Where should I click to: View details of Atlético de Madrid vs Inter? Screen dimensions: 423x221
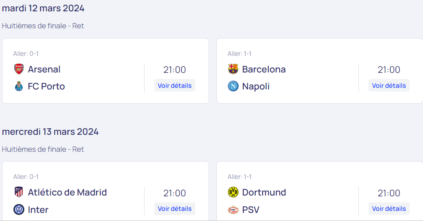tap(175, 208)
